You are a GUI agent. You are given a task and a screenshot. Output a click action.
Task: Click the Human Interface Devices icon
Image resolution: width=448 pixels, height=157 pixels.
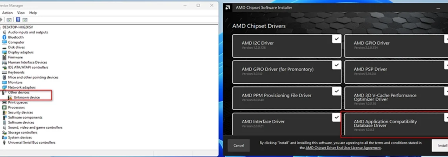coord(4,62)
